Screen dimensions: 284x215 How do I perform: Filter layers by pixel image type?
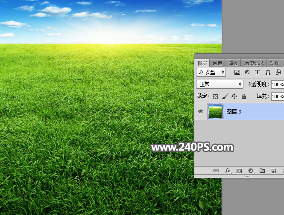click(237, 73)
